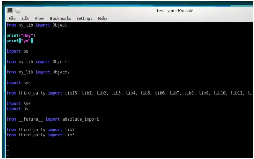Image resolution: width=254 pixels, height=159 pixels.
Task: Open the Settings menu
Action: tap(84, 18)
